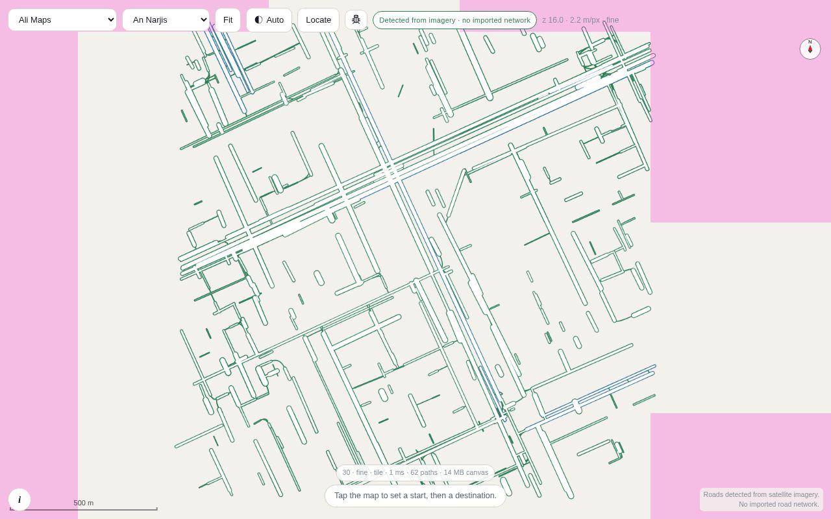
Task: Click the 'Roads detected from satellite imagery' notice
Action: coord(762,500)
